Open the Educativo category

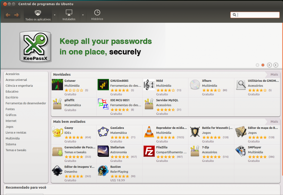(x=12, y=91)
